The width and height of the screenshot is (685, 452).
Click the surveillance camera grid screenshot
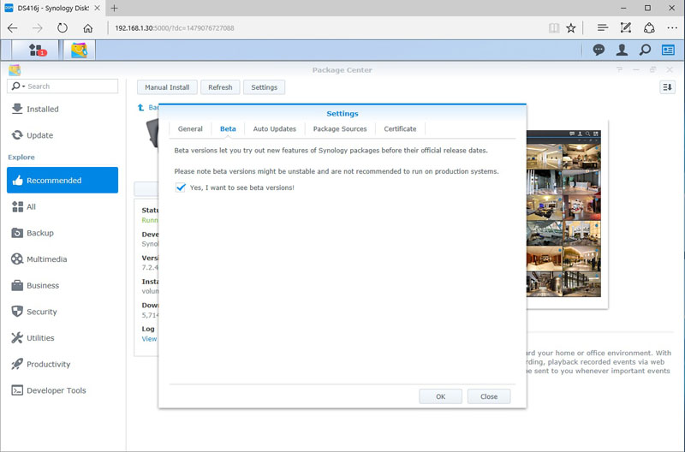click(x=563, y=214)
